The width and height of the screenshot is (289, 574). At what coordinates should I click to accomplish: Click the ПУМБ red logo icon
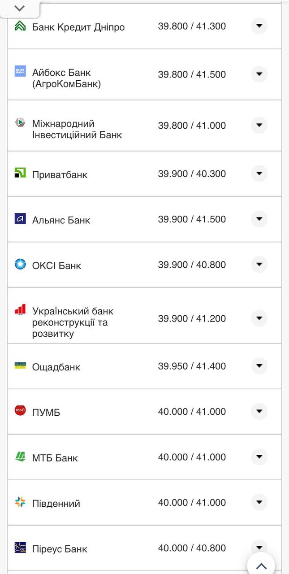click(20, 410)
